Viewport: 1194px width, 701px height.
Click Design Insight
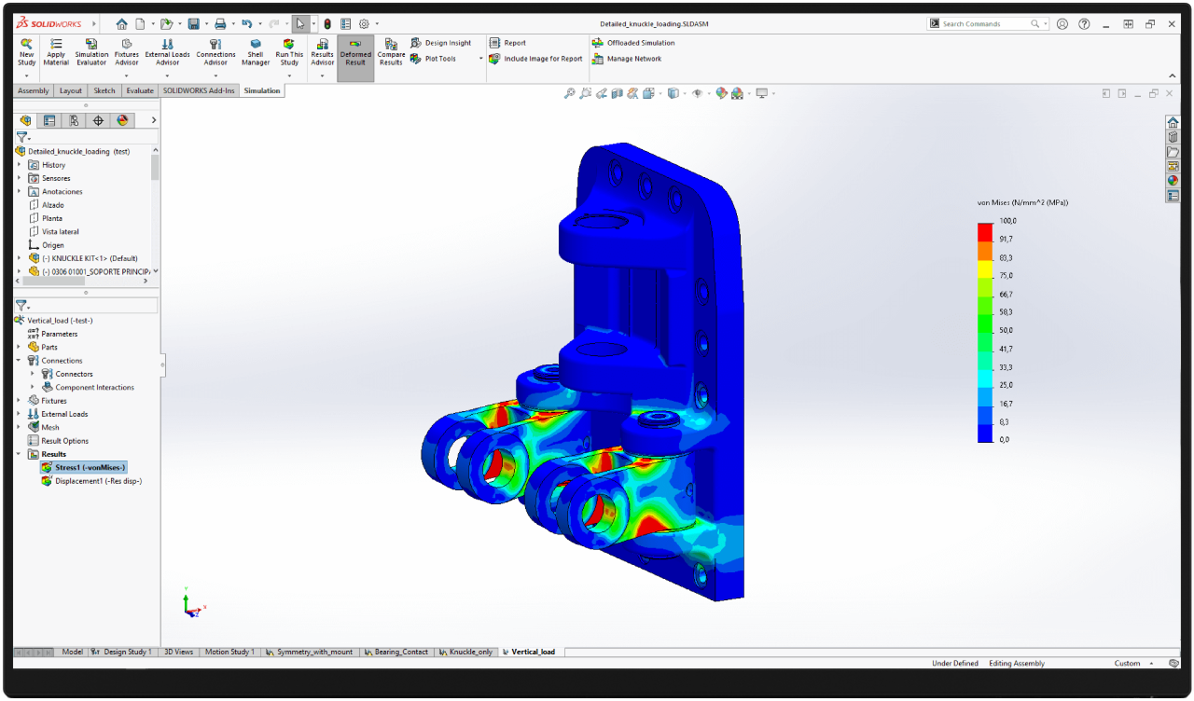[441, 43]
